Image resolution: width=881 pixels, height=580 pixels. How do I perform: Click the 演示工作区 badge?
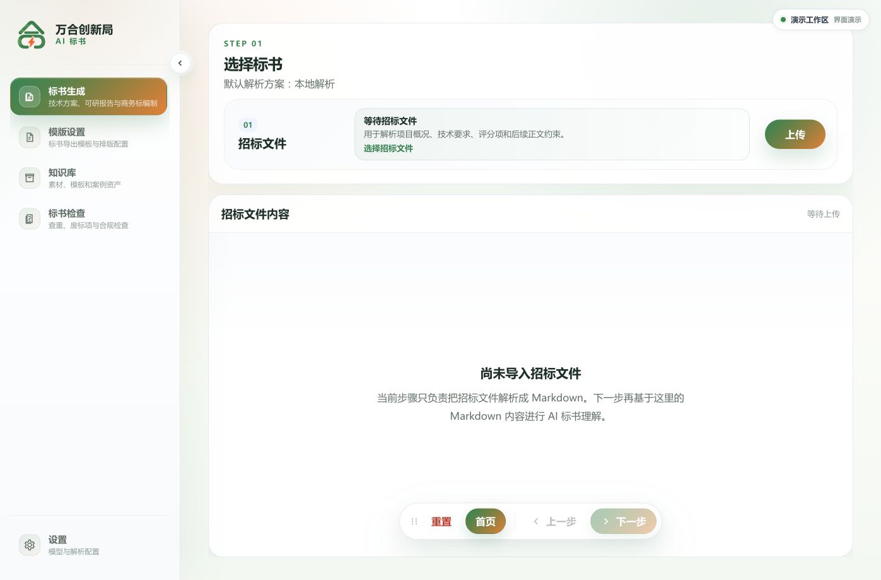821,20
